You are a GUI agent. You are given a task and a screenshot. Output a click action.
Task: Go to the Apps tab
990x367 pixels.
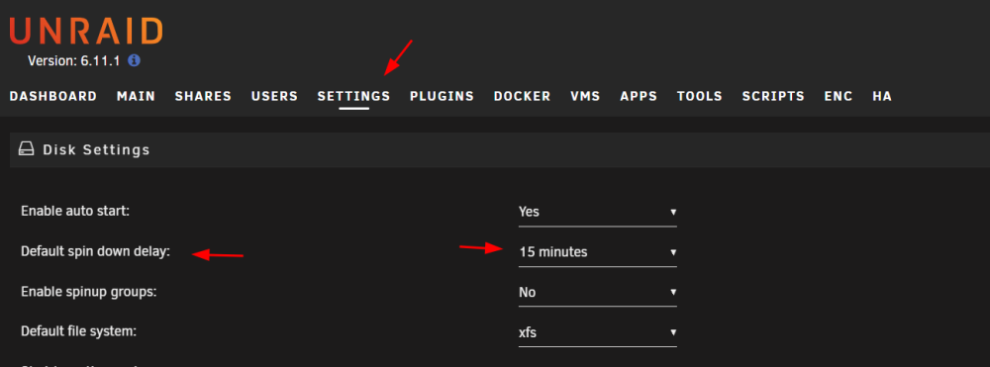coord(639,97)
